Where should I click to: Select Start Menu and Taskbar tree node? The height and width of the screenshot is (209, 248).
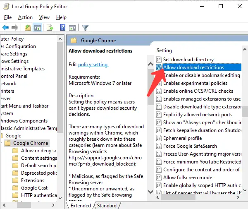point(24,106)
